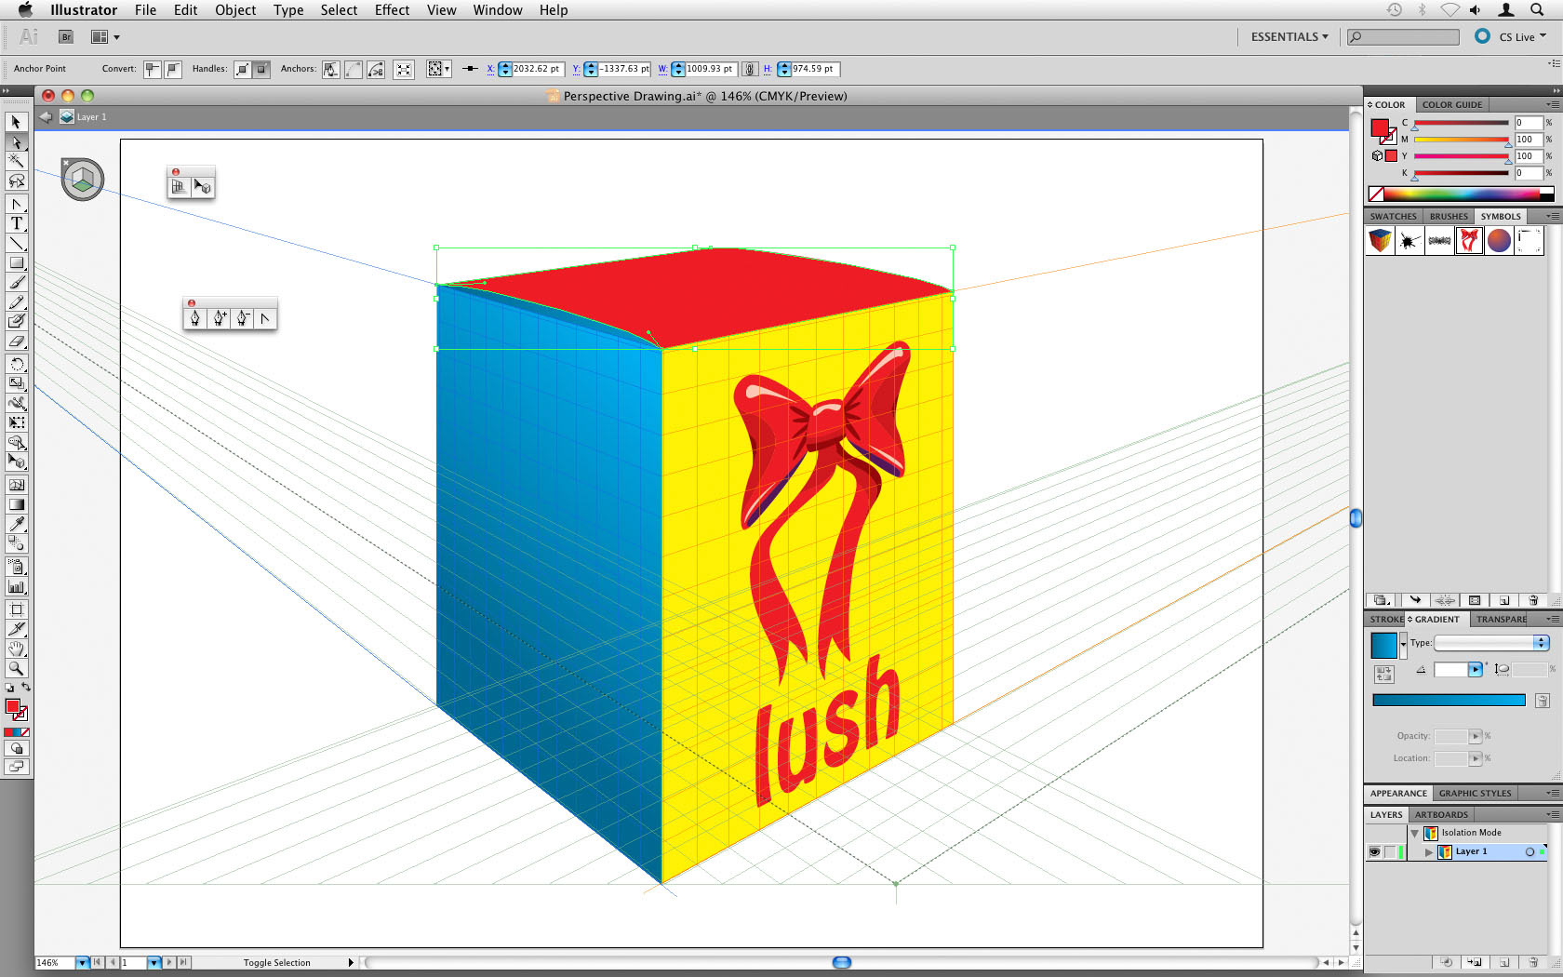1563x977 pixels.
Task: Switch to the SWATCHES tab
Action: click(x=1393, y=216)
